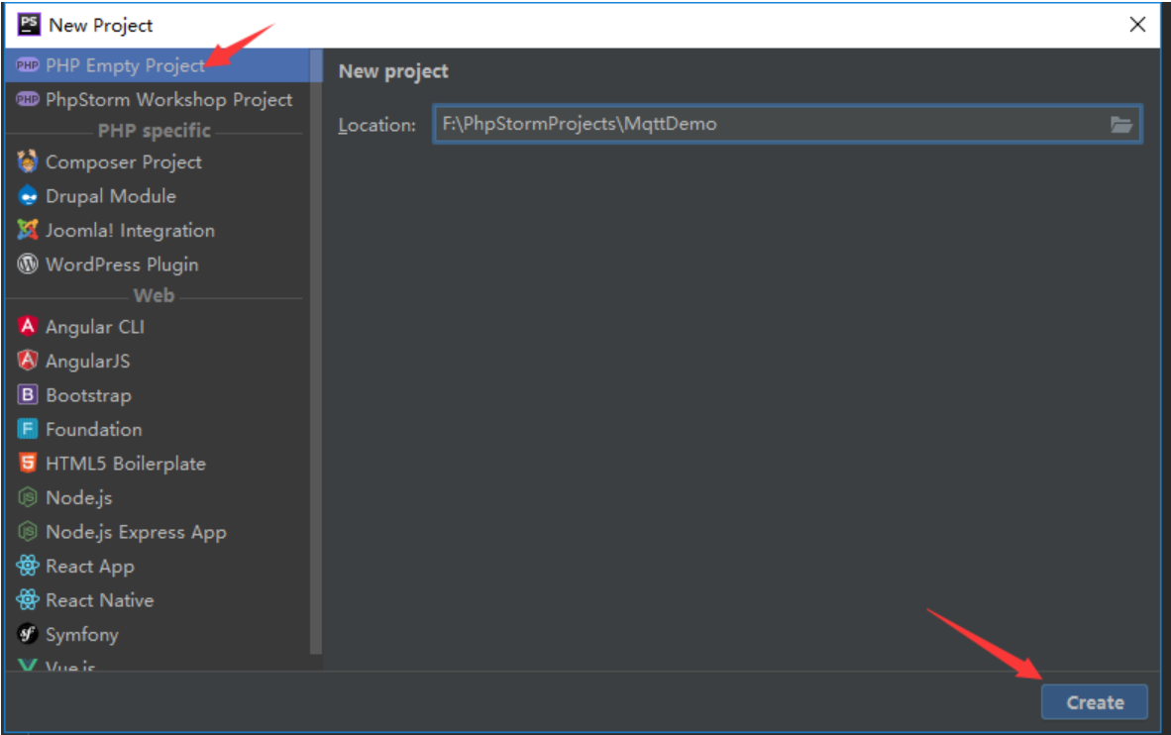1171x735 pixels.
Task: Click the Create button
Action: [1095, 702]
